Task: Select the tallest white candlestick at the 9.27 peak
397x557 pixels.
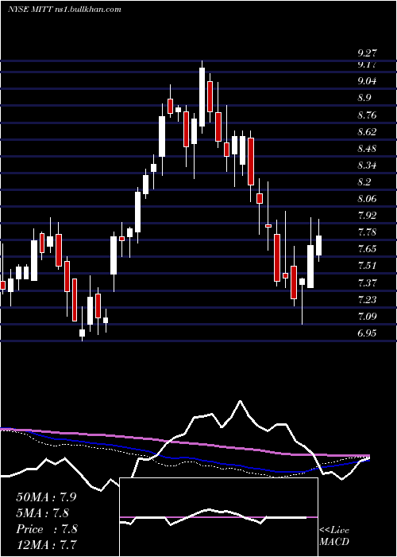Action: pos(202,97)
